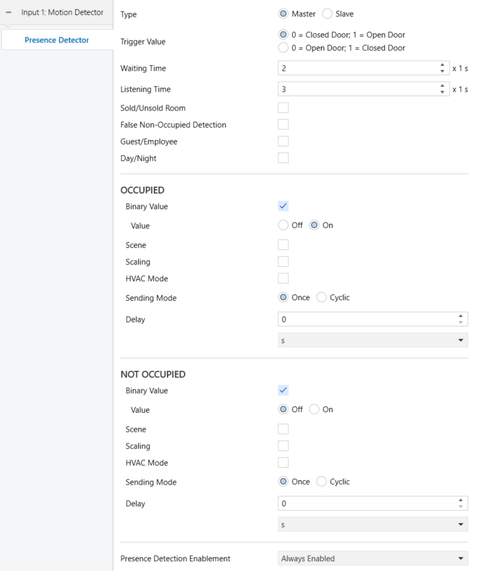Enable Scaling checkbox under OCCUPIED
This screenshot has height=571, width=478.
[x=284, y=262]
